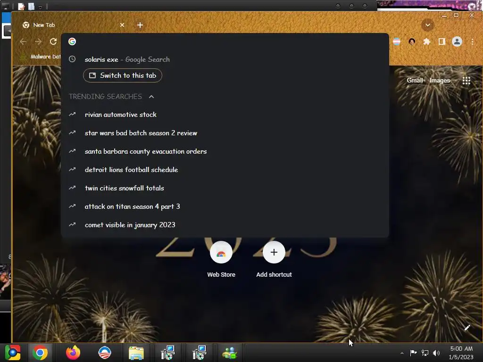Click the forward navigation arrow
This screenshot has height=362, width=483.
coord(38,41)
